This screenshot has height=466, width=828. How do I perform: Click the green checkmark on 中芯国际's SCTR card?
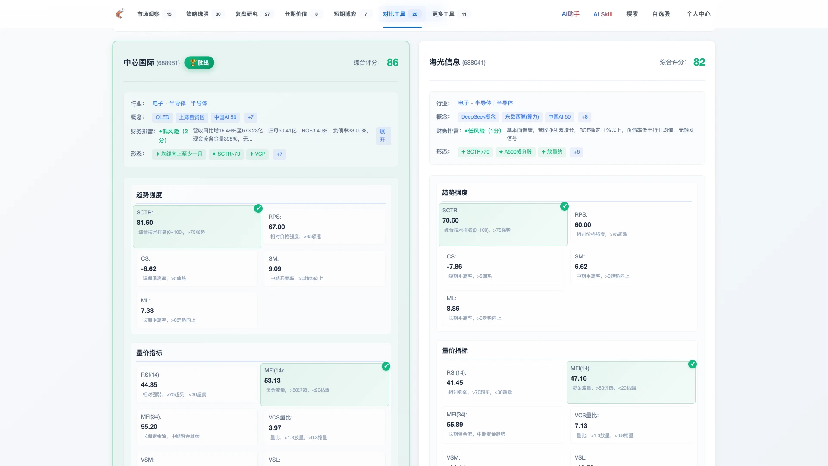[258, 208]
